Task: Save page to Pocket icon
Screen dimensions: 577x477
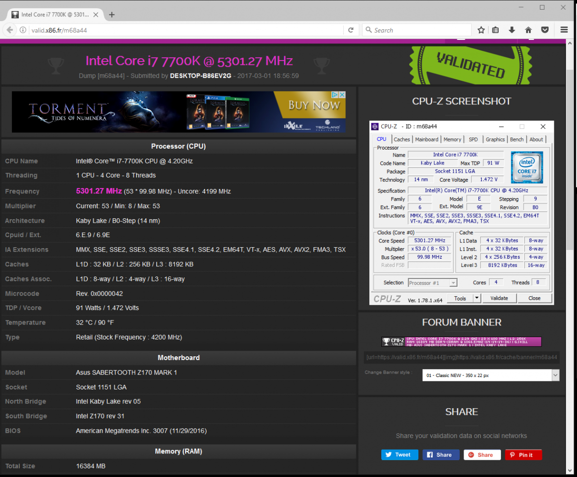Action: pyautogui.click(x=545, y=30)
